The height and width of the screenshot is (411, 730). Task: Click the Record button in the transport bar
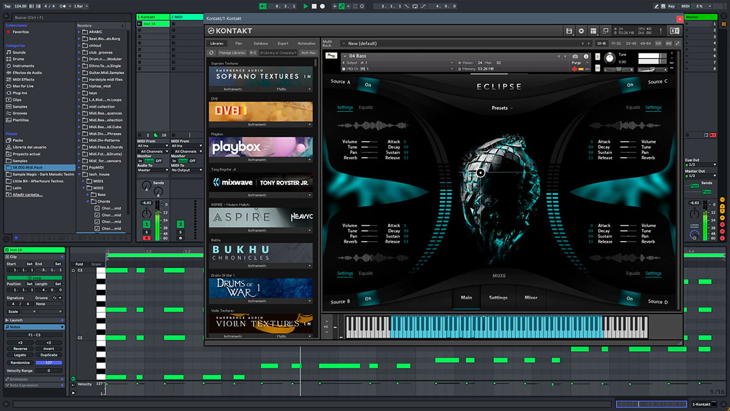click(322, 6)
